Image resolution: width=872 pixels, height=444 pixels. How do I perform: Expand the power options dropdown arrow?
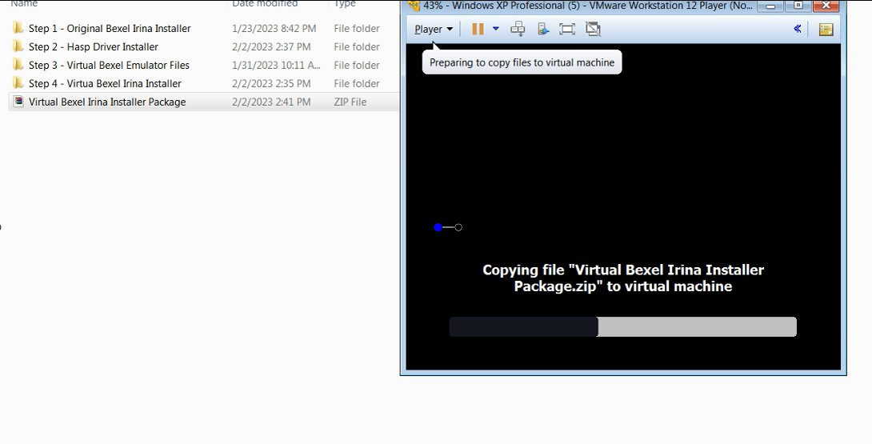[495, 29]
